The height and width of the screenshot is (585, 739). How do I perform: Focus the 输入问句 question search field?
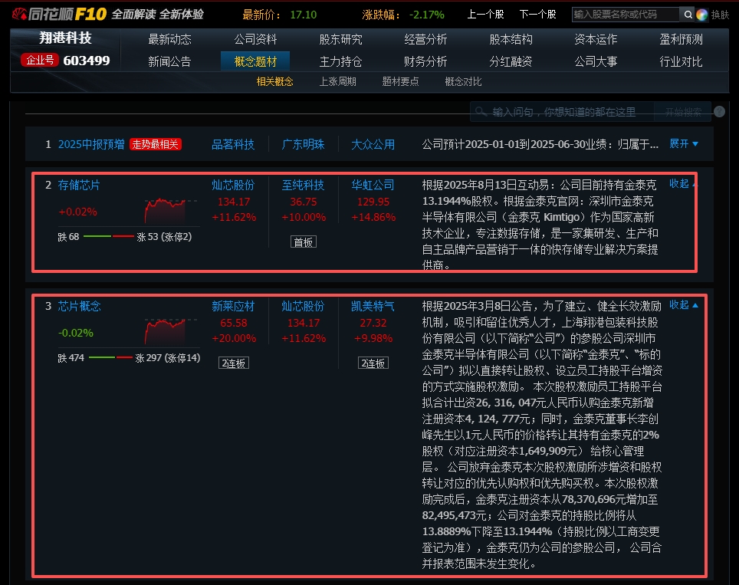[562, 112]
